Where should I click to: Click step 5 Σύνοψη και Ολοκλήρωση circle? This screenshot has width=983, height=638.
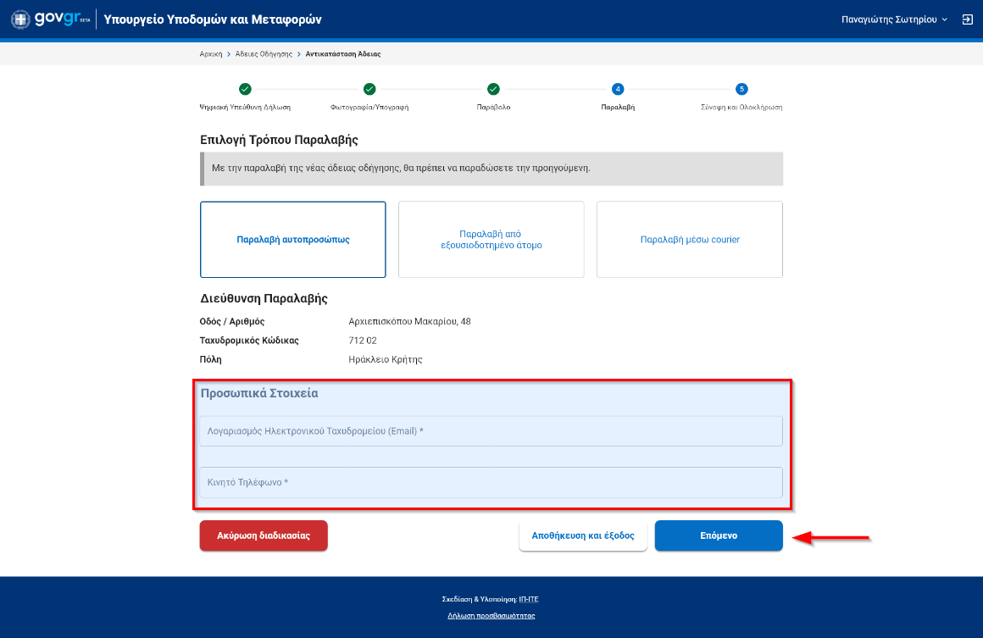(x=741, y=89)
